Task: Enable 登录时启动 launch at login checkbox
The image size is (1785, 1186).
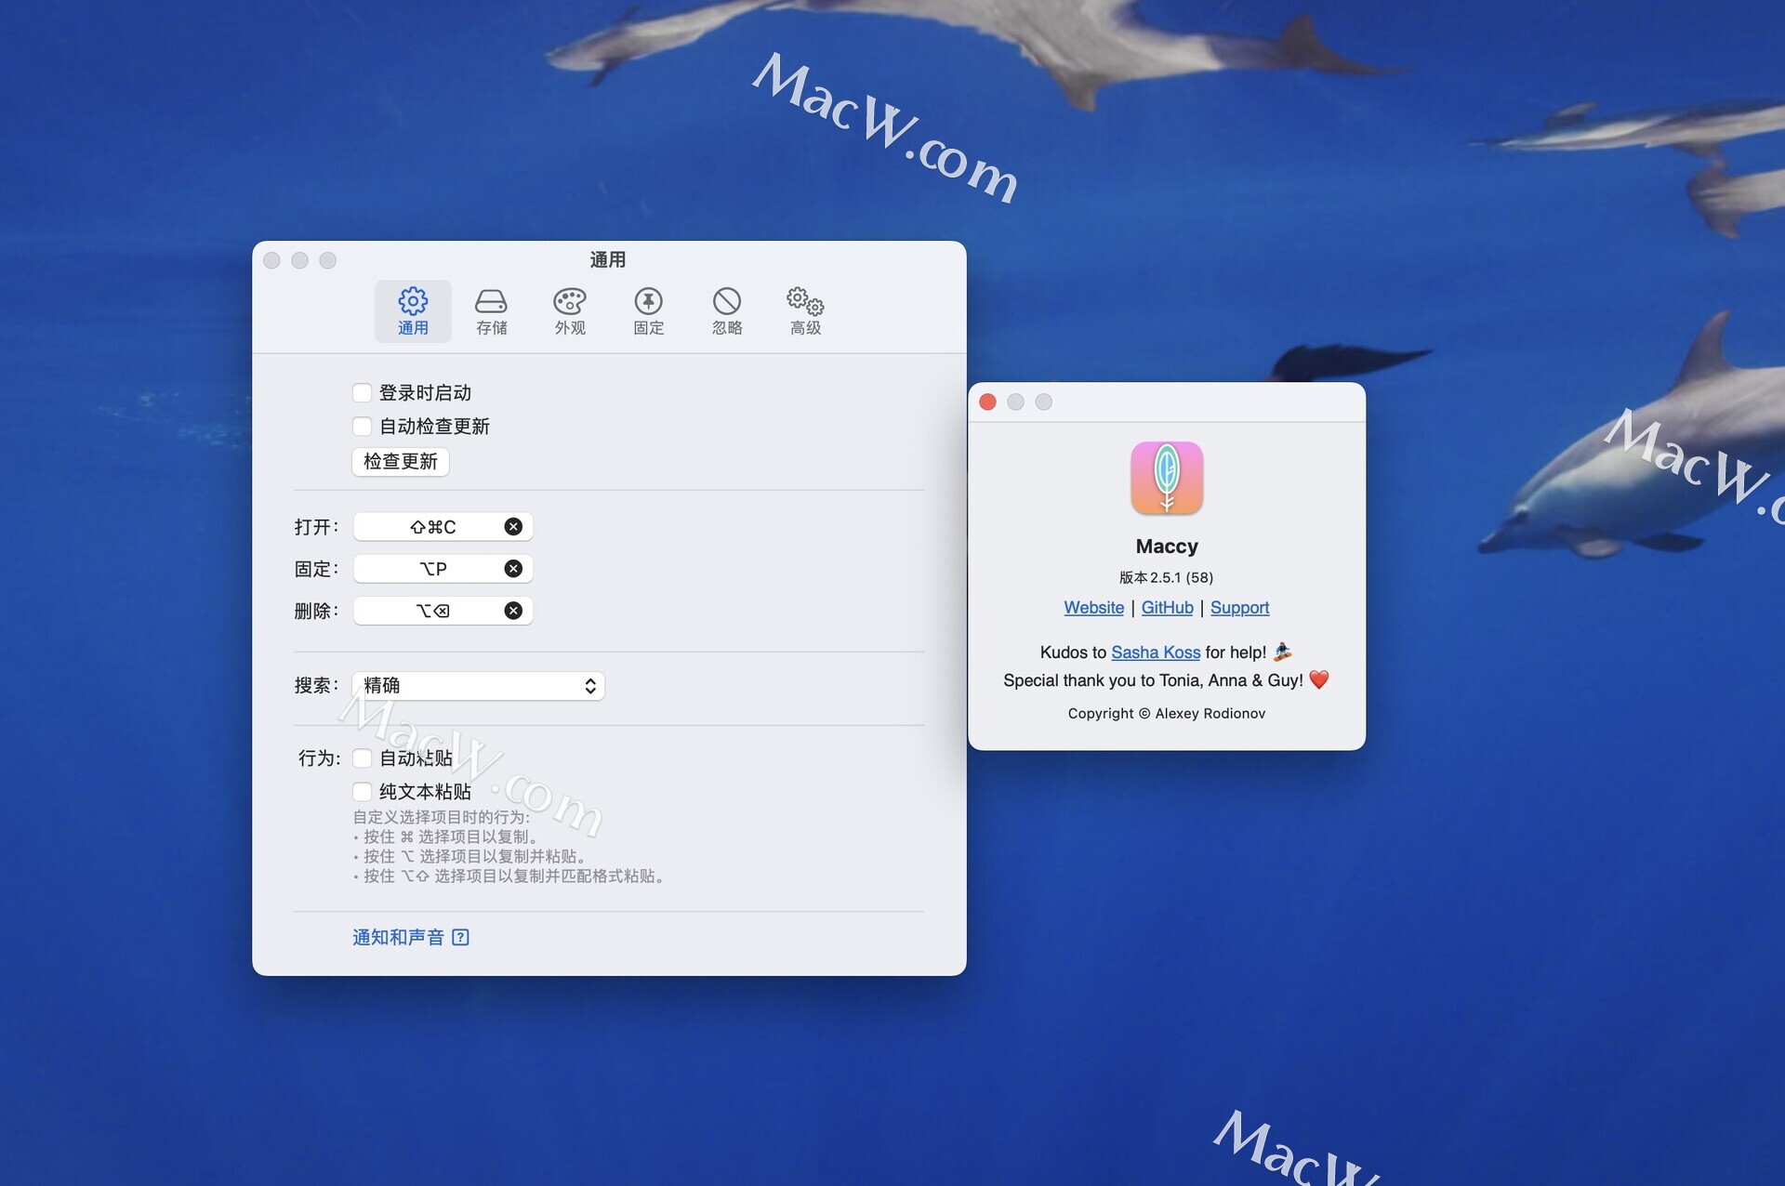Action: pos(362,393)
